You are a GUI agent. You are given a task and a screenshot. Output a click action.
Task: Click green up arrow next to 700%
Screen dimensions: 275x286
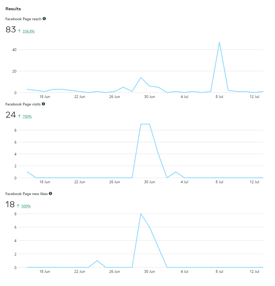(19, 117)
